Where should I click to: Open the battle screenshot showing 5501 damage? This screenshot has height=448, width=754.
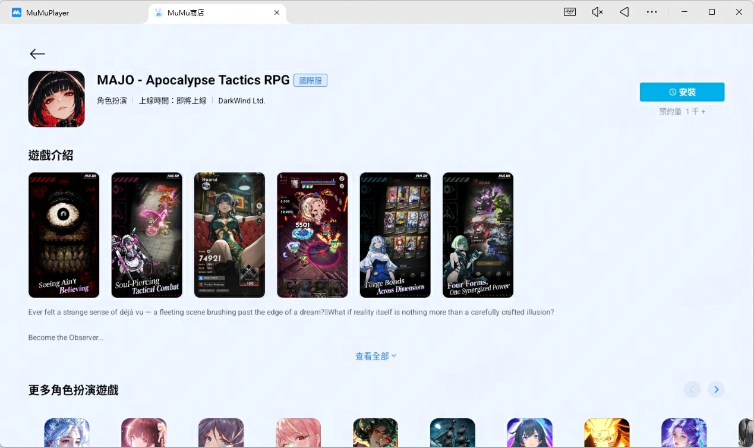pos(313,235)
